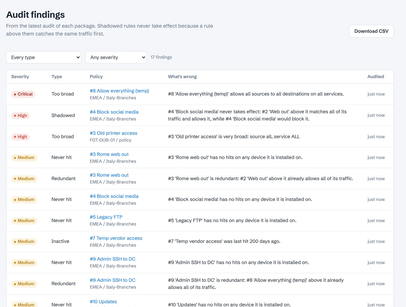This screenshot has width=406, height=307.
Task: Open #4 Block social media in the Never hit row
Action: coord(114,196)
